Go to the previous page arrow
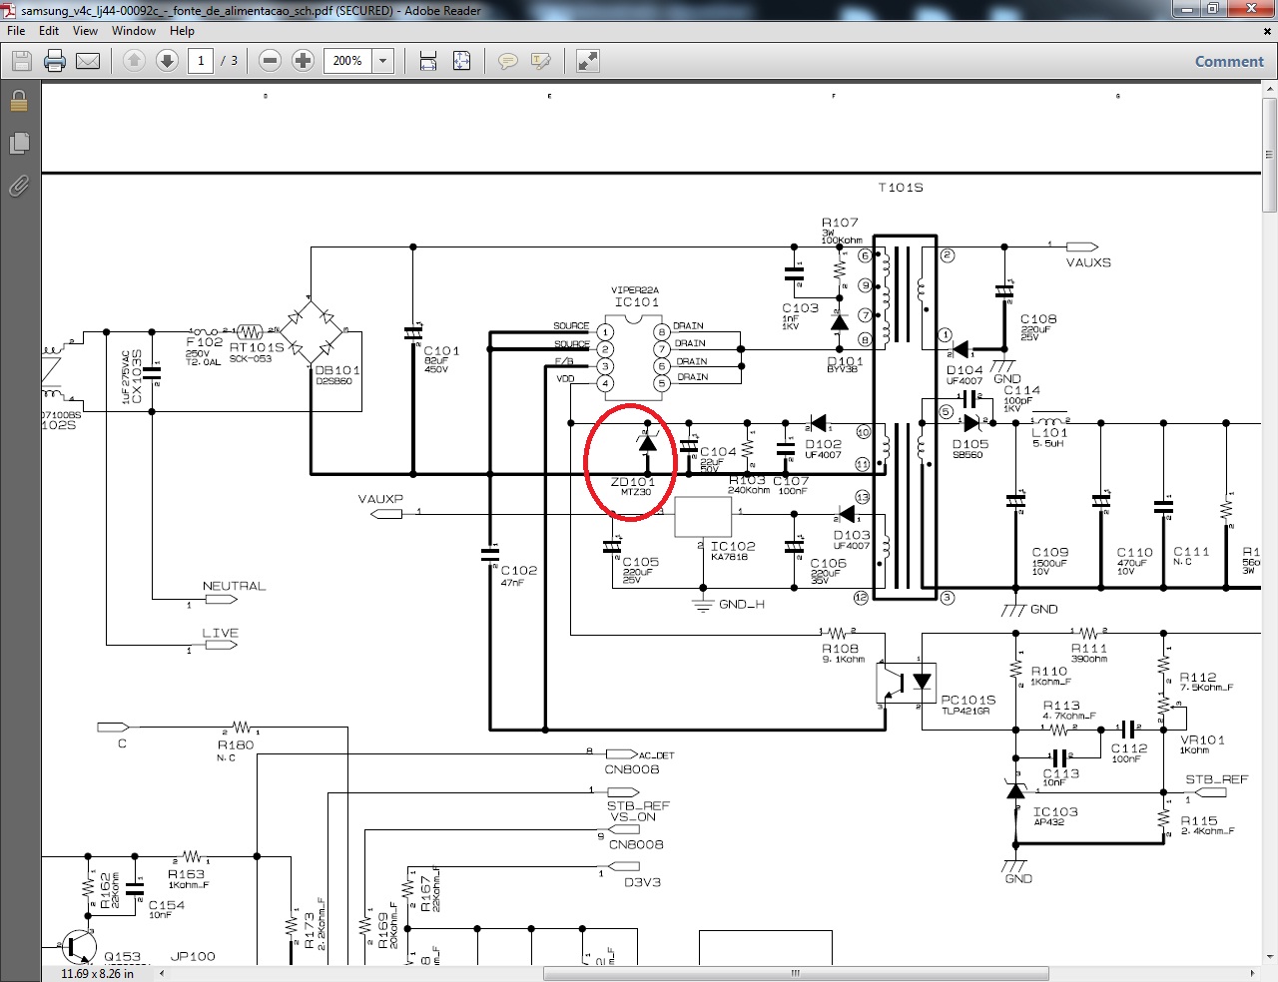 pos(134,61)
